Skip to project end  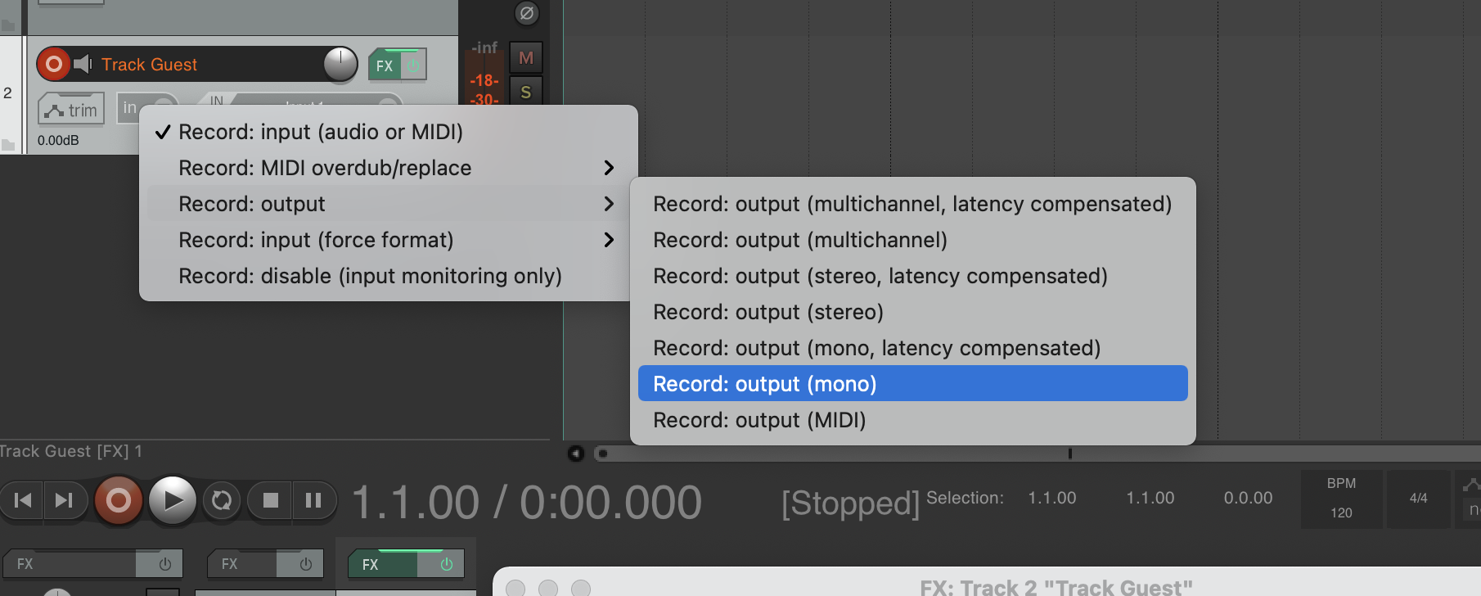click(64, 500)
